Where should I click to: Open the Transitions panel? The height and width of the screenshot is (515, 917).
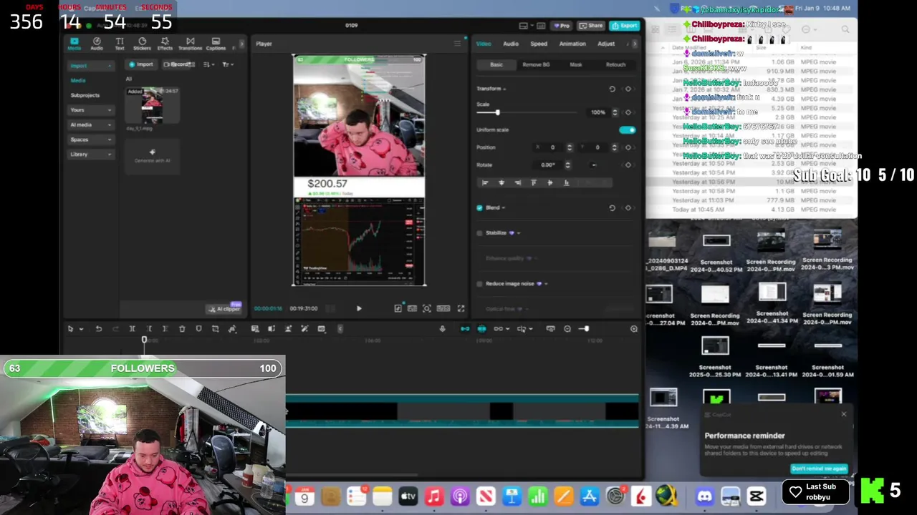pyautogui.click(x=190, y=44)
